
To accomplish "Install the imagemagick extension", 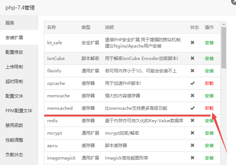I will [209, 158].
